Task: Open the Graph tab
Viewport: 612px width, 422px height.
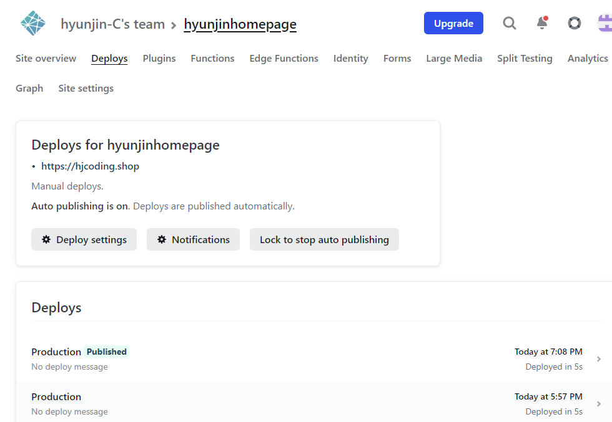Action: [29, 89]
